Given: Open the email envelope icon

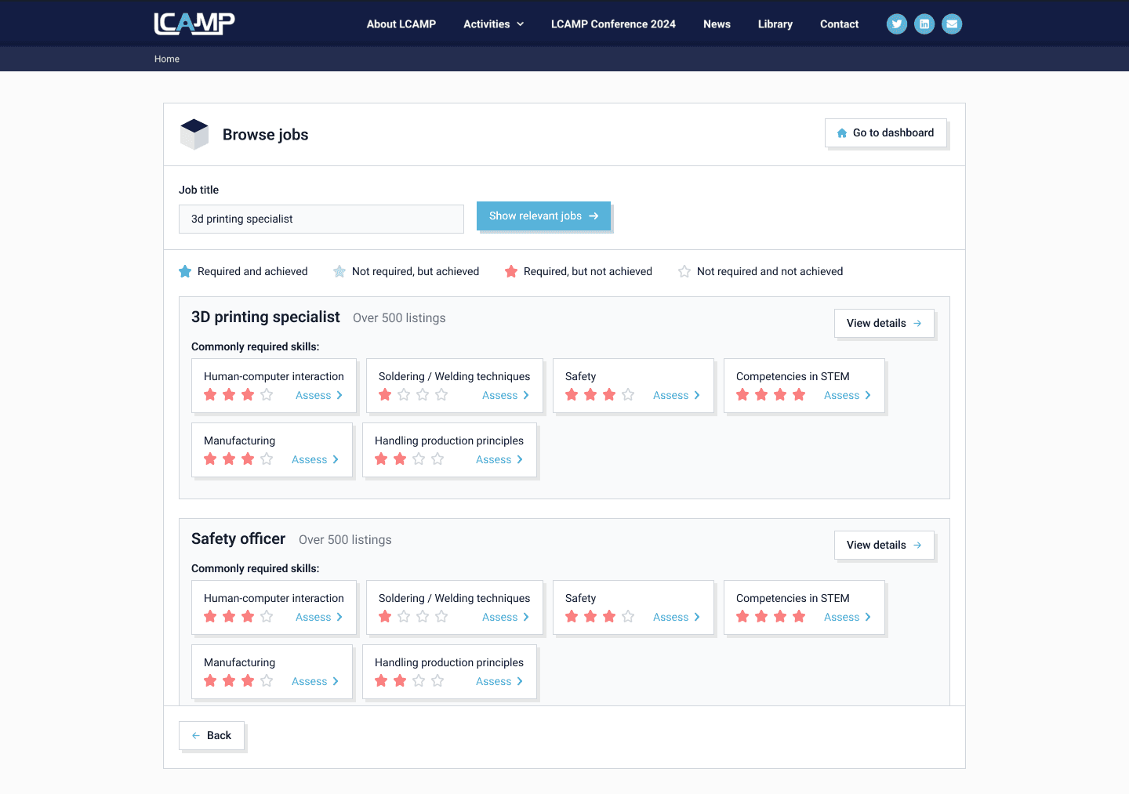Looking at the screenshot, I should [x=952, y=24].
